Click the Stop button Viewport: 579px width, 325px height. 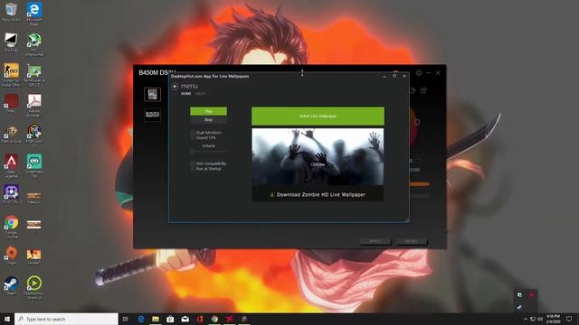(209, 120)
